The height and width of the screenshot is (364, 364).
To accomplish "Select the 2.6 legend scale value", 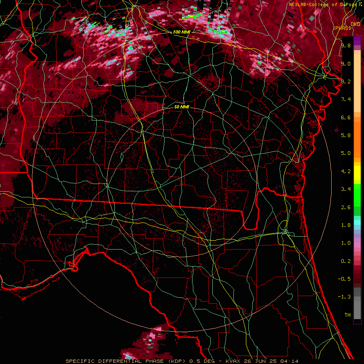I will pos(346,207).
